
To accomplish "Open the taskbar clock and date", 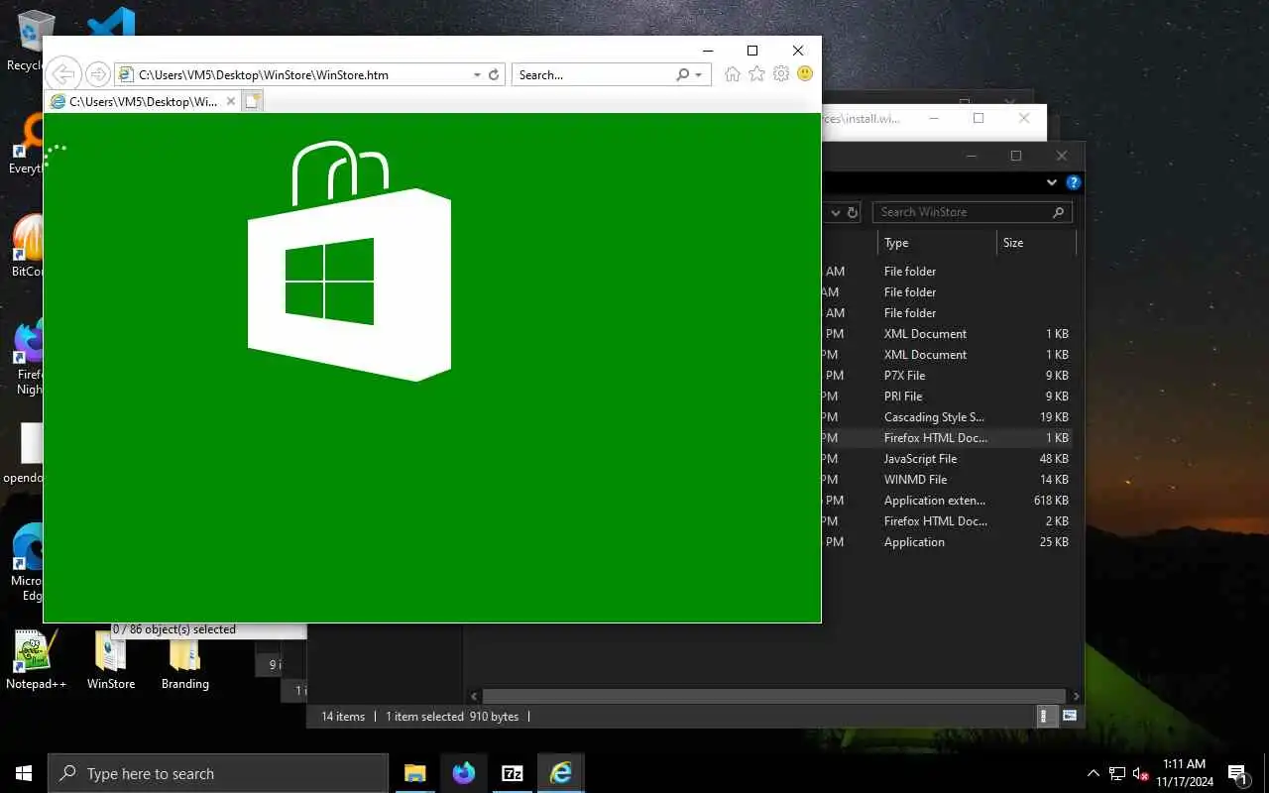I will [1184, 773].
